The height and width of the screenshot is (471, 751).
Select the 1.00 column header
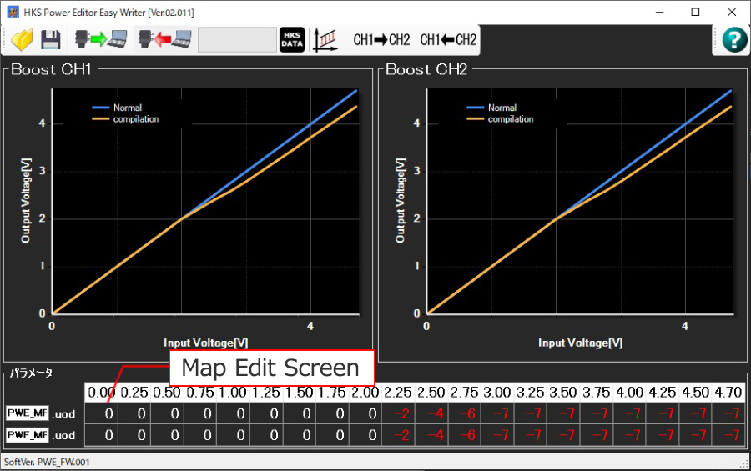234,393
